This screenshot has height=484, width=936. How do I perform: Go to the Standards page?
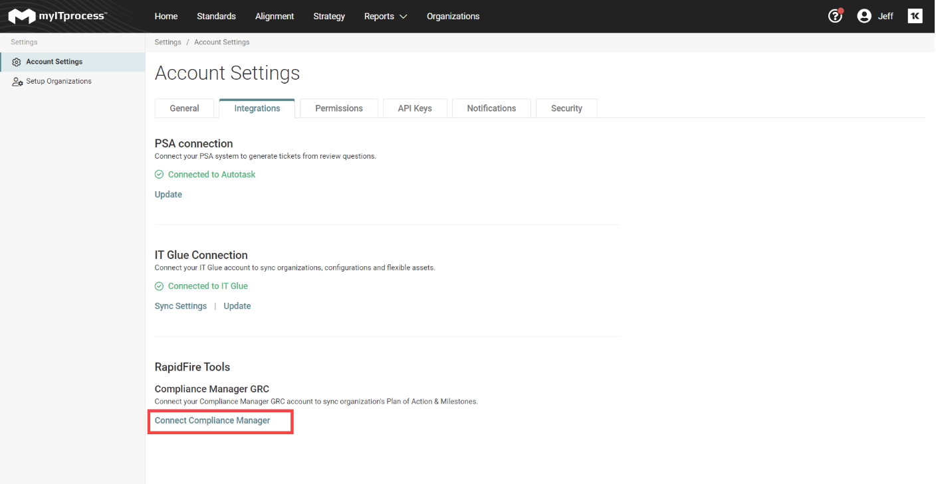click(216, 16)
